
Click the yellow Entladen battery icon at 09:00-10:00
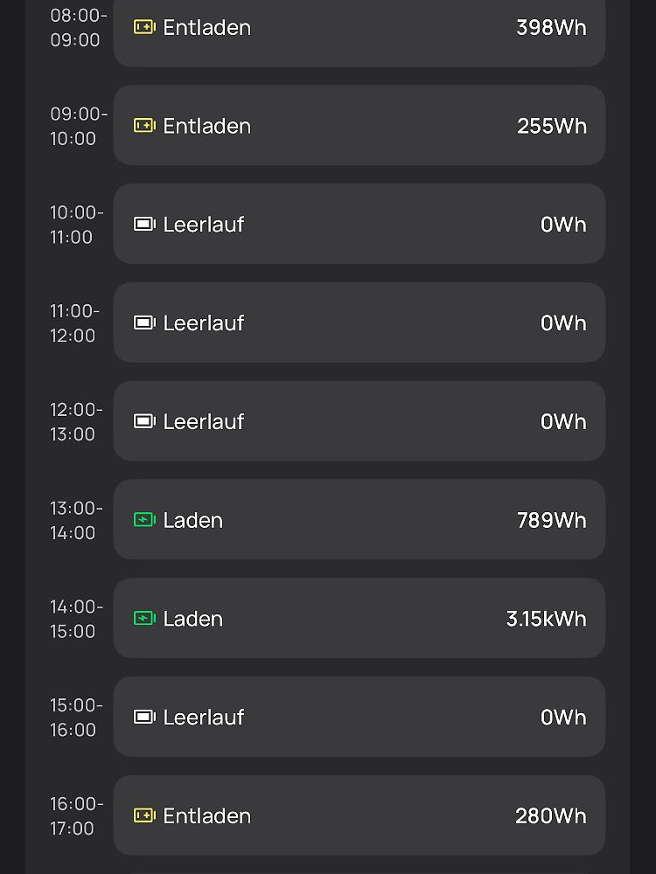coord(144,125)
